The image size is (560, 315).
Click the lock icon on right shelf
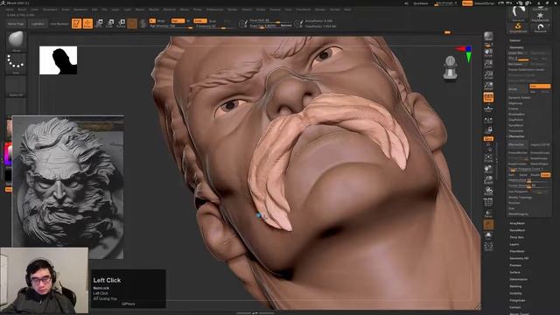(x=488, y=130)
